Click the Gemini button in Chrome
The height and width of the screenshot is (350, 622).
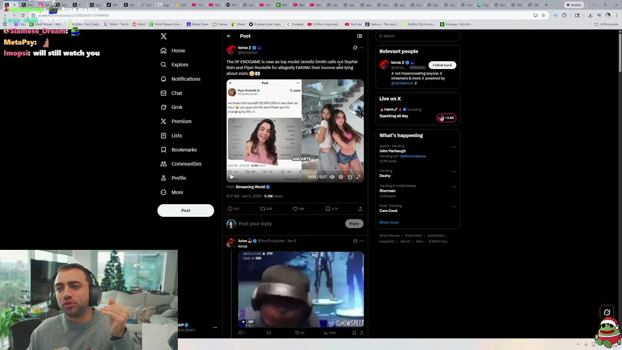tap(573, 5)
